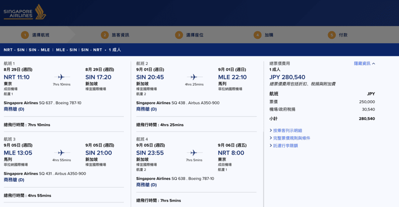Click arrival time SIN 17:20
Viewport: 399px width, 207px height.
pyautogui.click(x=98, y=77)
